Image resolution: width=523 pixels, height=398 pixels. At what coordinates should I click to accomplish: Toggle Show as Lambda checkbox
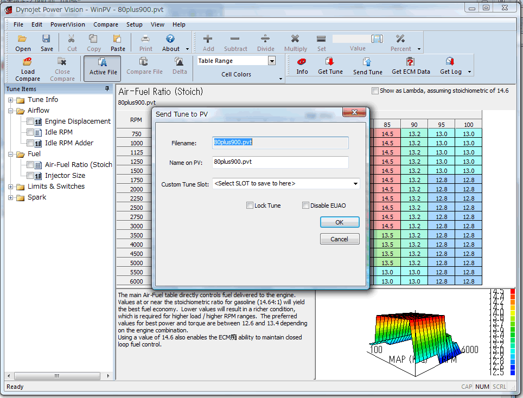pyautogui.click(x=375, y=91)
